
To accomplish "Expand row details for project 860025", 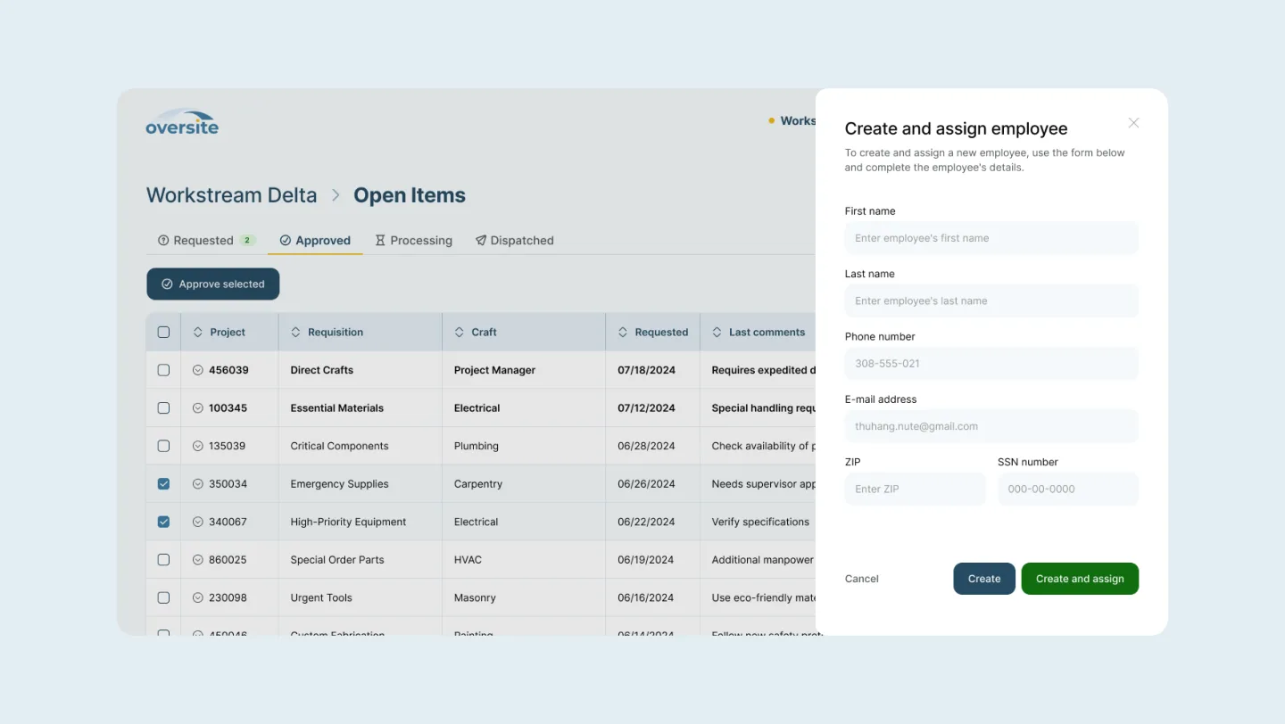I will pyautogui.click(x=198, y=560).
